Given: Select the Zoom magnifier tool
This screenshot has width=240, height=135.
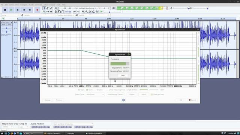Looking at the screenshot, I should click(x=44, y=12).
